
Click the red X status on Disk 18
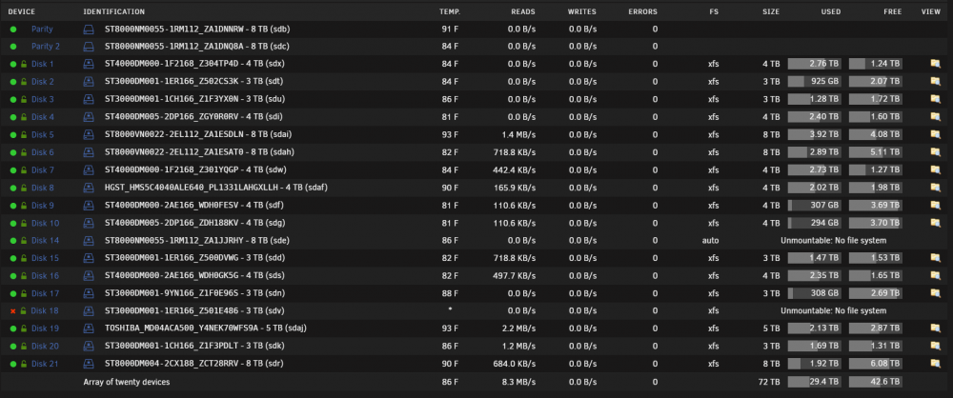pos(12,311)
